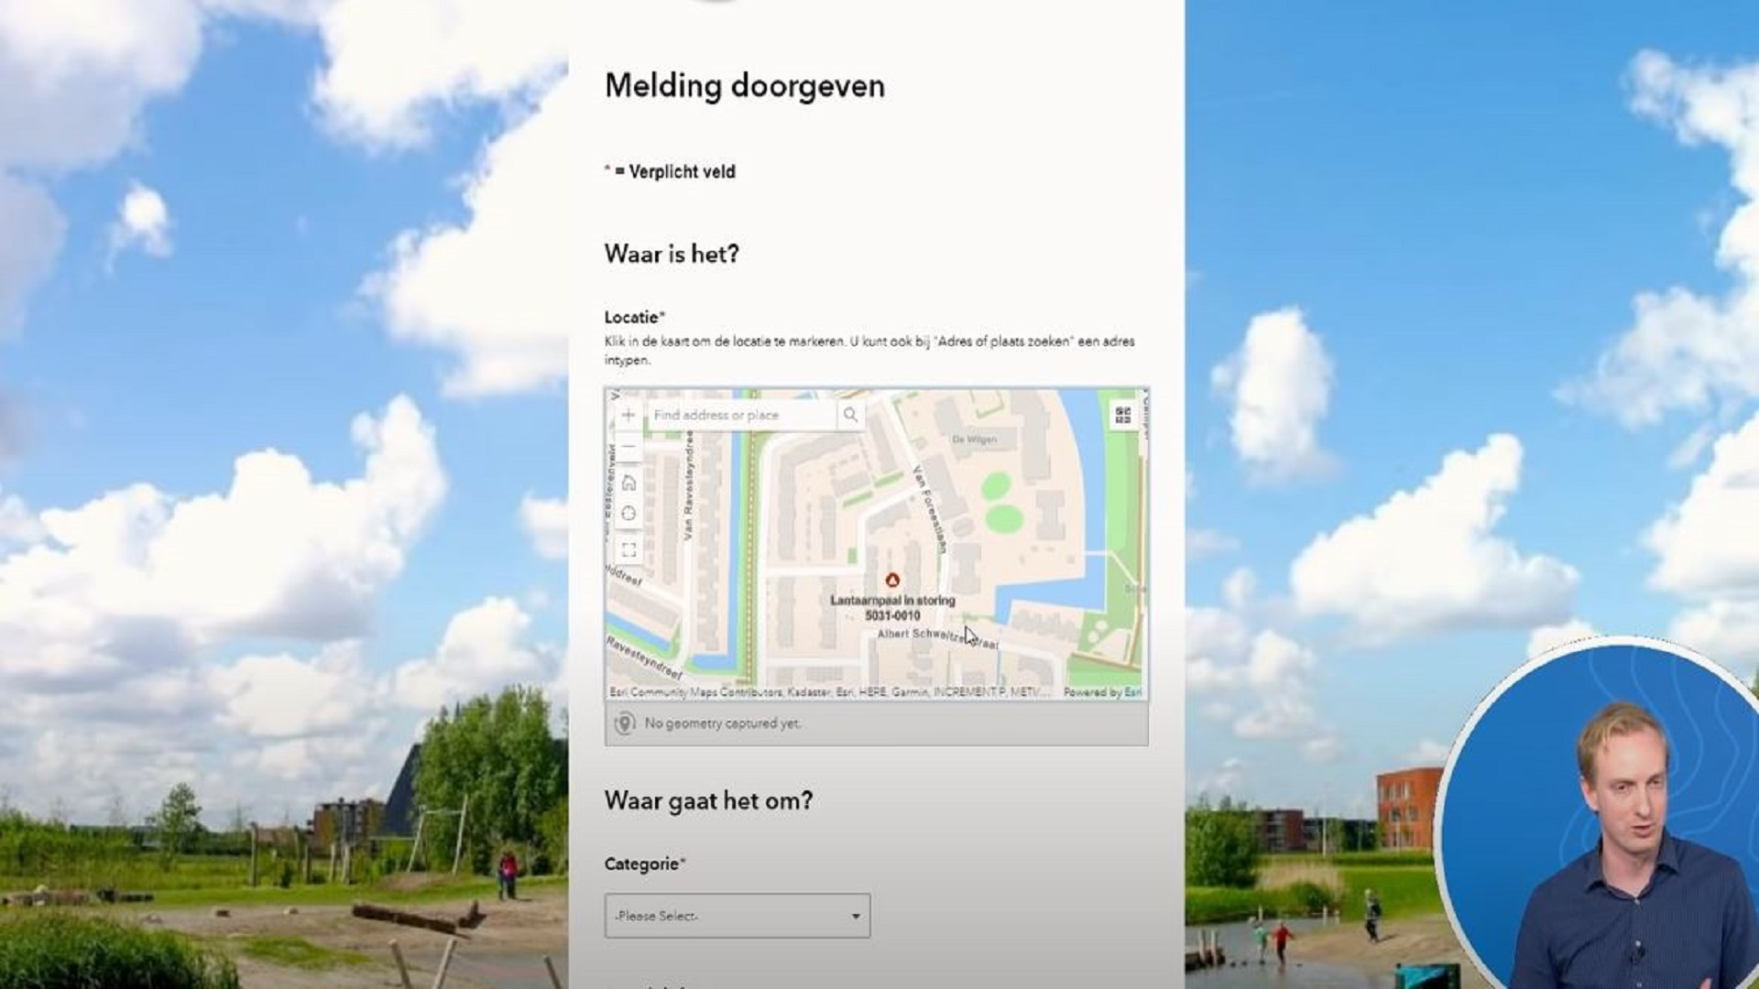
Task: Click the 'Powered by Esri' link
Action: [1102, 692]
